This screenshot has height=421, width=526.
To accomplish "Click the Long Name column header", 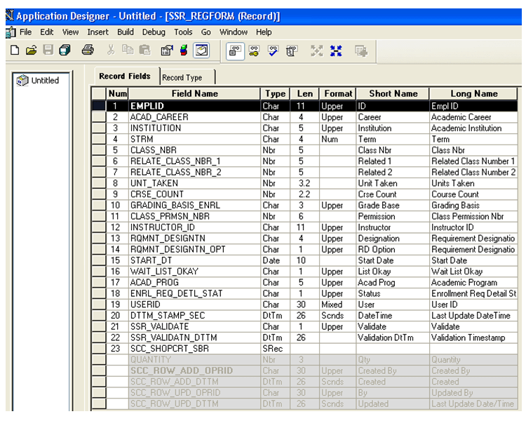I will click(x=473, y=93).
